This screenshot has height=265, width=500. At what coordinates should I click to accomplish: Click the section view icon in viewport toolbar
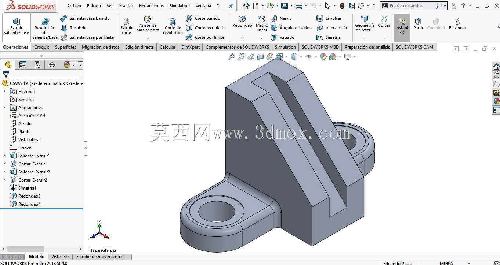coord(260,57)
